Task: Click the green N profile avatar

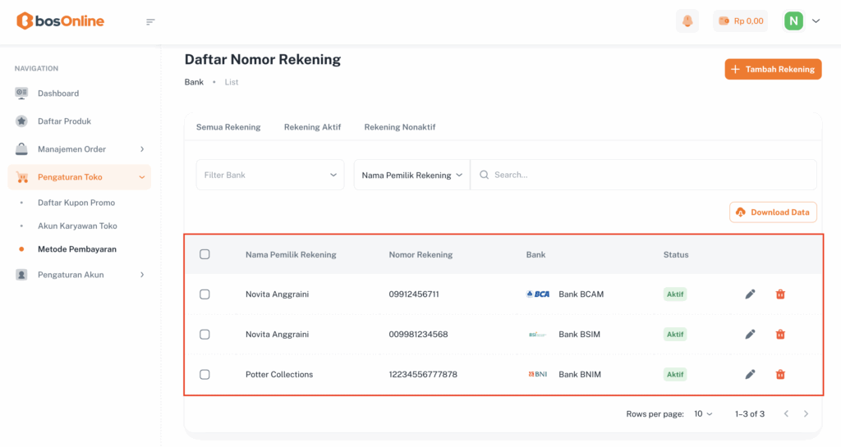Action: [793, 21]
